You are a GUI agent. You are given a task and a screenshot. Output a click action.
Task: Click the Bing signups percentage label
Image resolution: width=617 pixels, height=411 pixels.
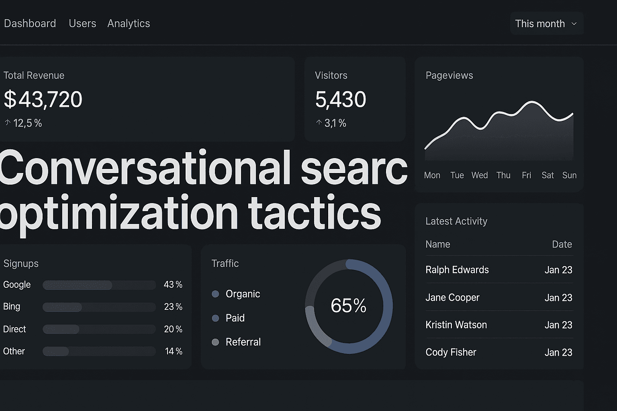click(173, 307)
